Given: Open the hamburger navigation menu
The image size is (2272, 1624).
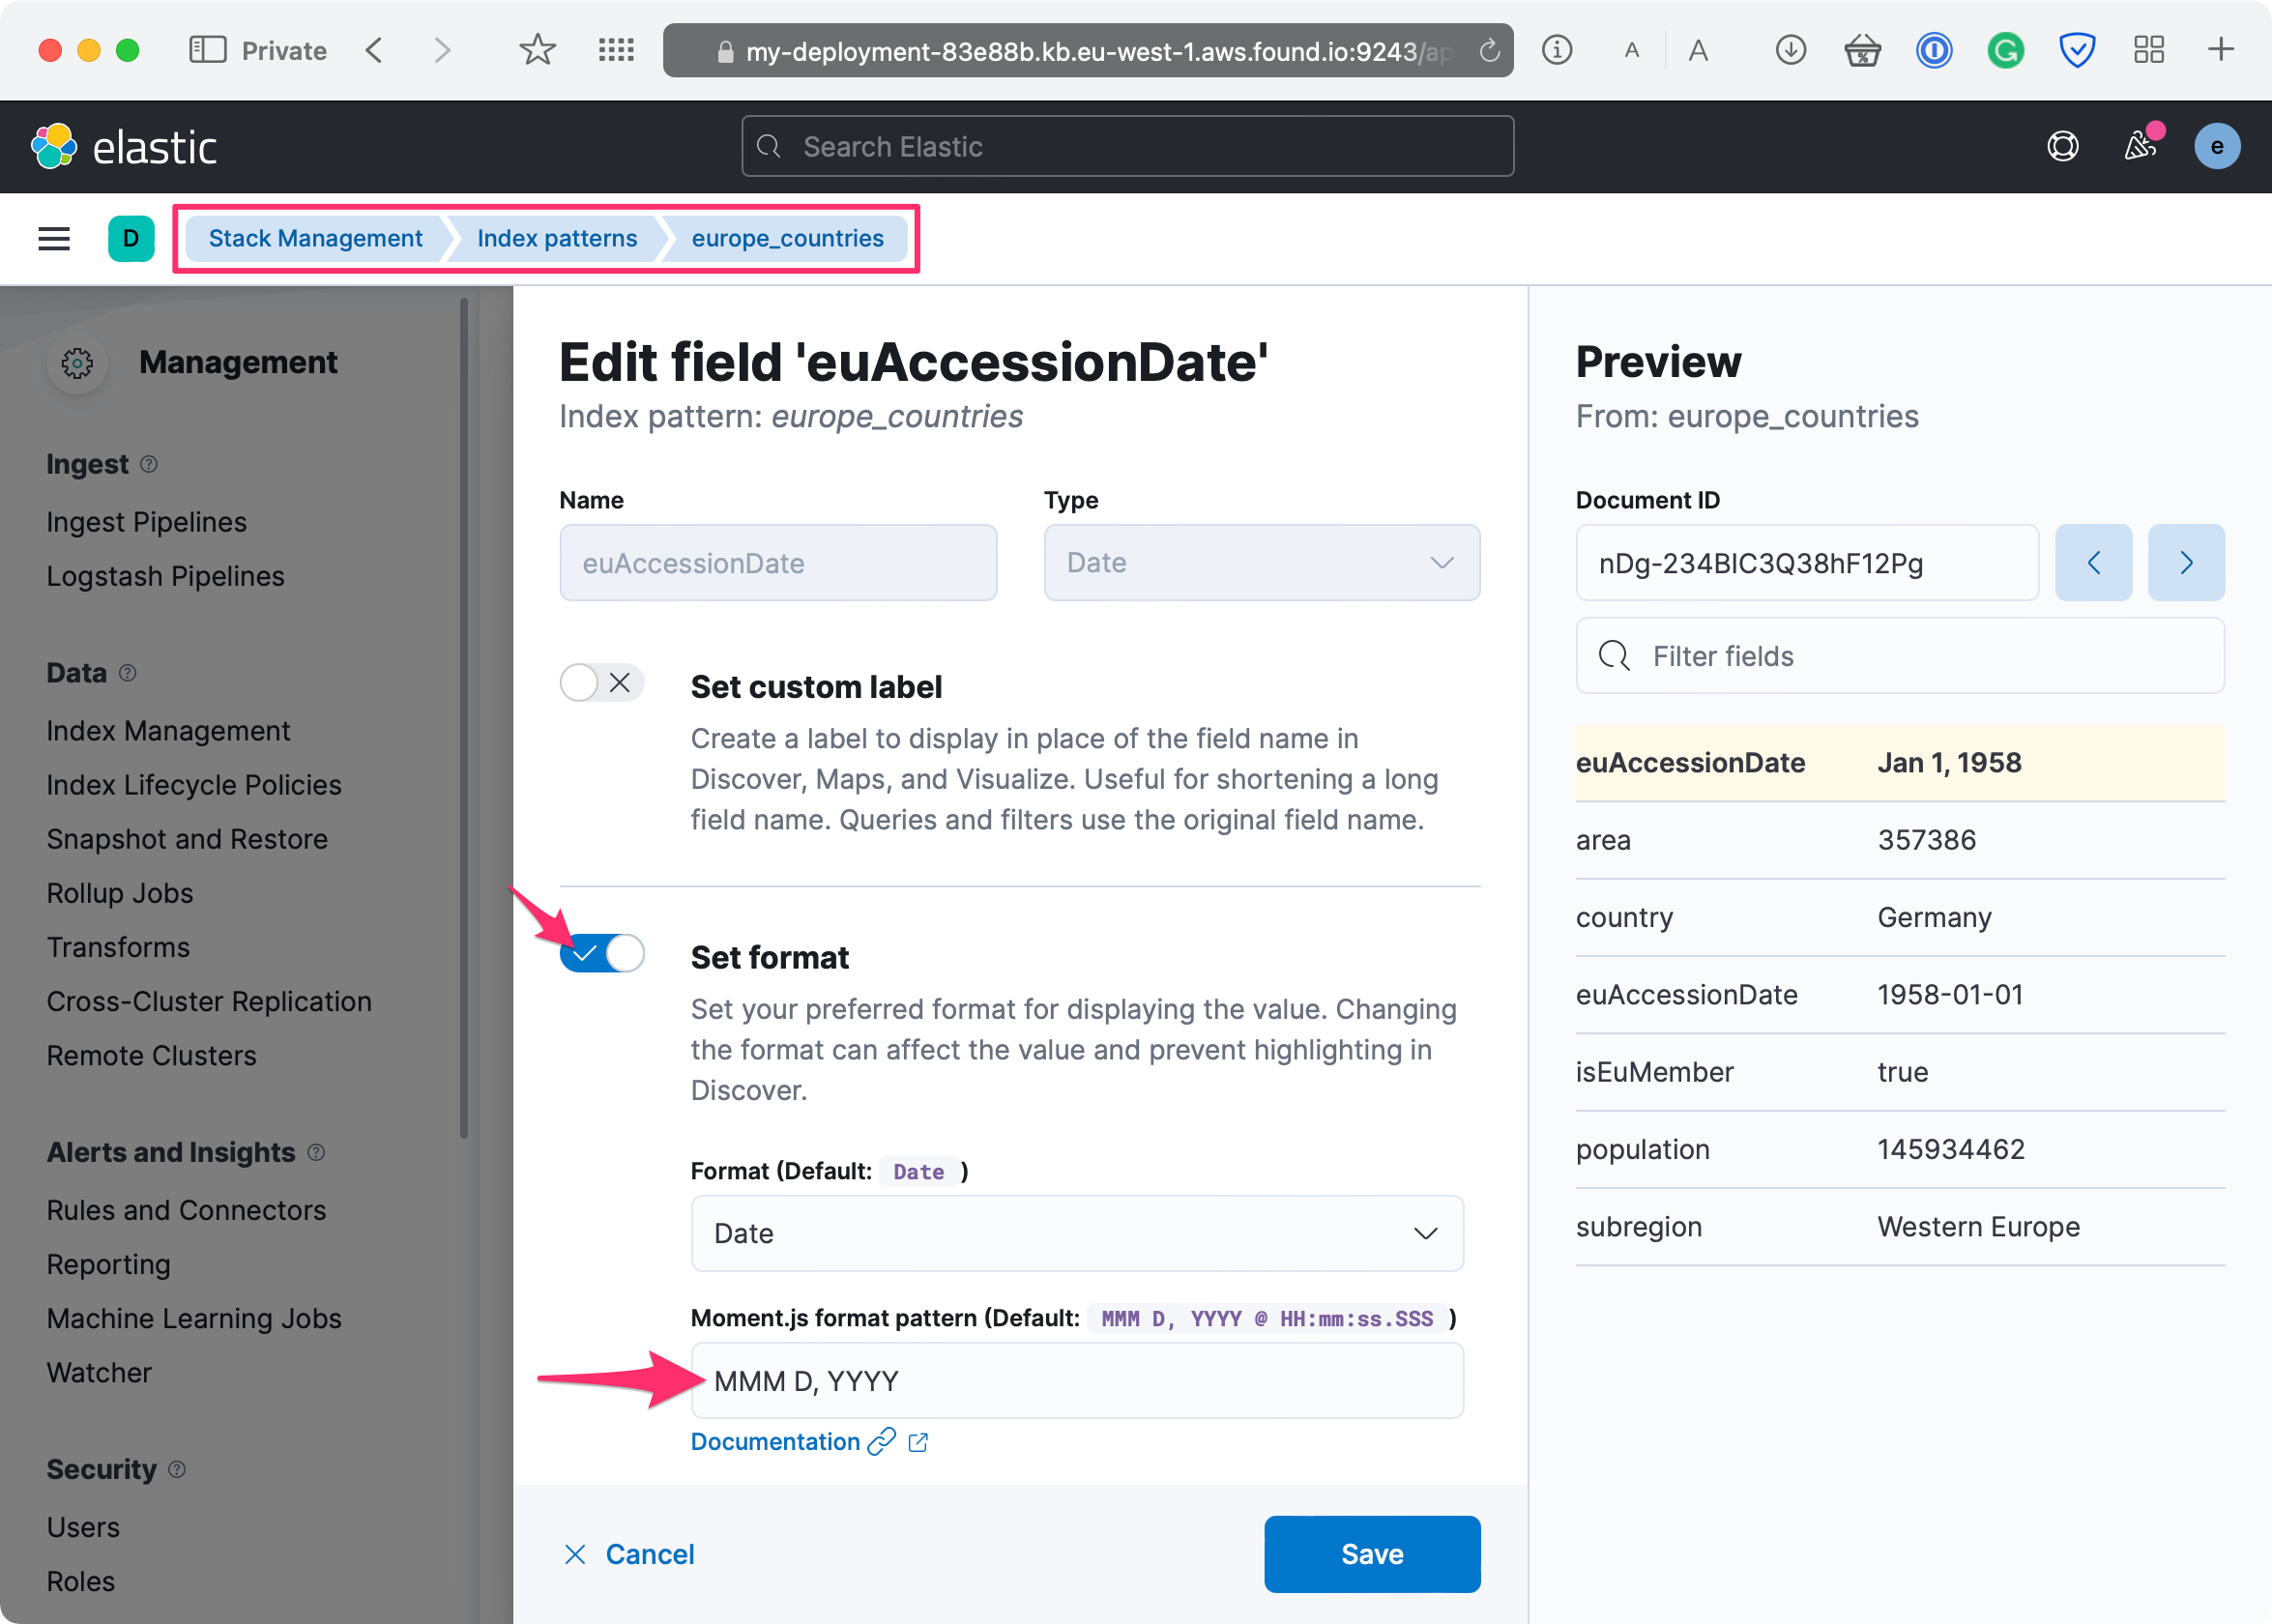Looking at the screenshot, I should pyautogui.click(x=54, y=238).
